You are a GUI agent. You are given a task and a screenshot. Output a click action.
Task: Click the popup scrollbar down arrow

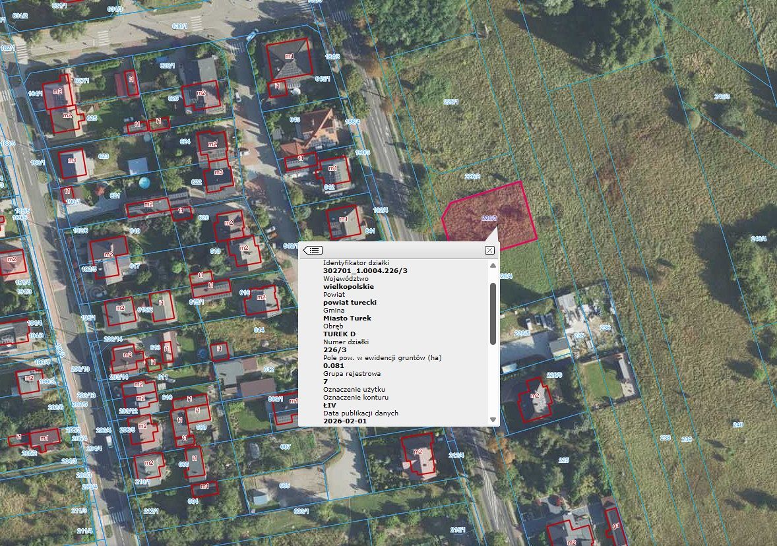tap(493, 419)
